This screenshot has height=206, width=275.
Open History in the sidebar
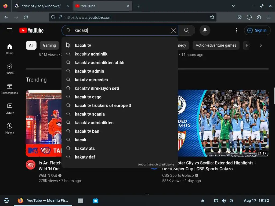click(10, 128)
